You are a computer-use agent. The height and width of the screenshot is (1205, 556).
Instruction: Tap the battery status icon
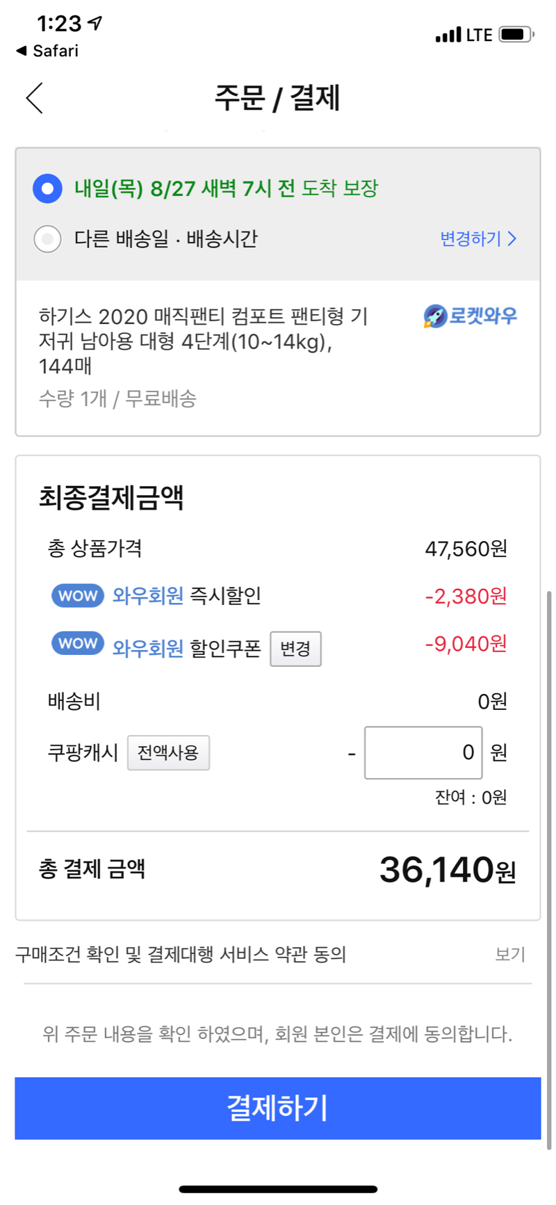(516, 34)
